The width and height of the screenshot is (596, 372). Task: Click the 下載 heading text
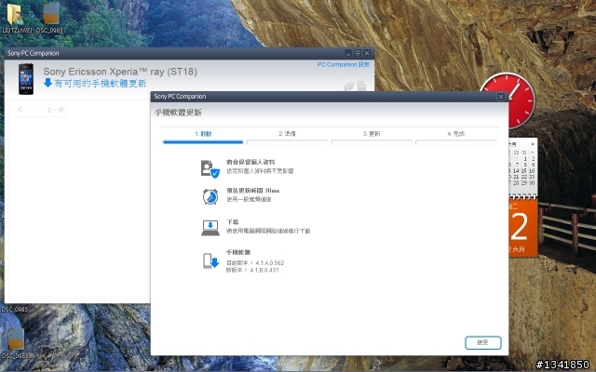pos(232,222)
